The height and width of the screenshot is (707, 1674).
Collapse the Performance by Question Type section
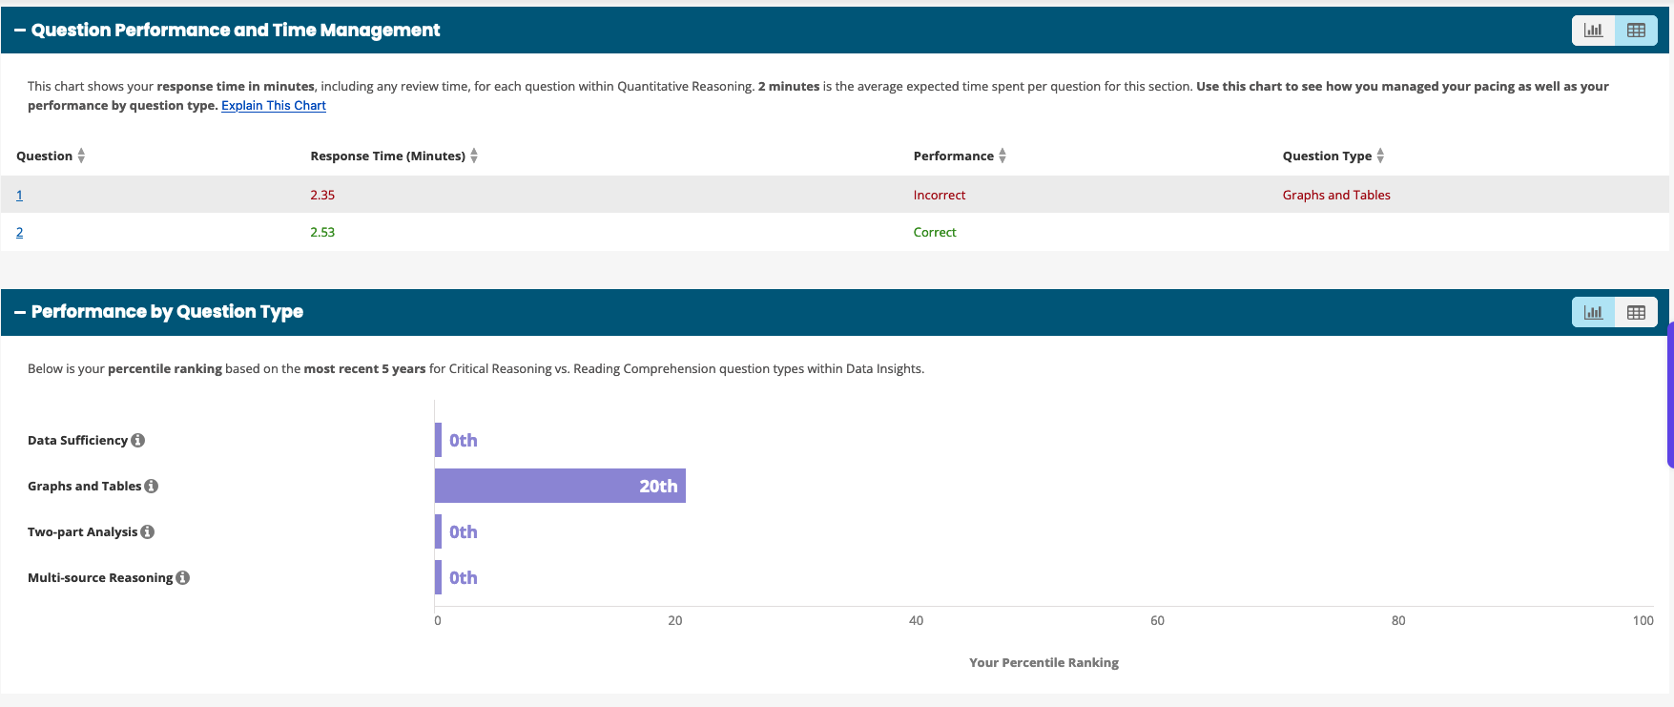tap(20, 312)
